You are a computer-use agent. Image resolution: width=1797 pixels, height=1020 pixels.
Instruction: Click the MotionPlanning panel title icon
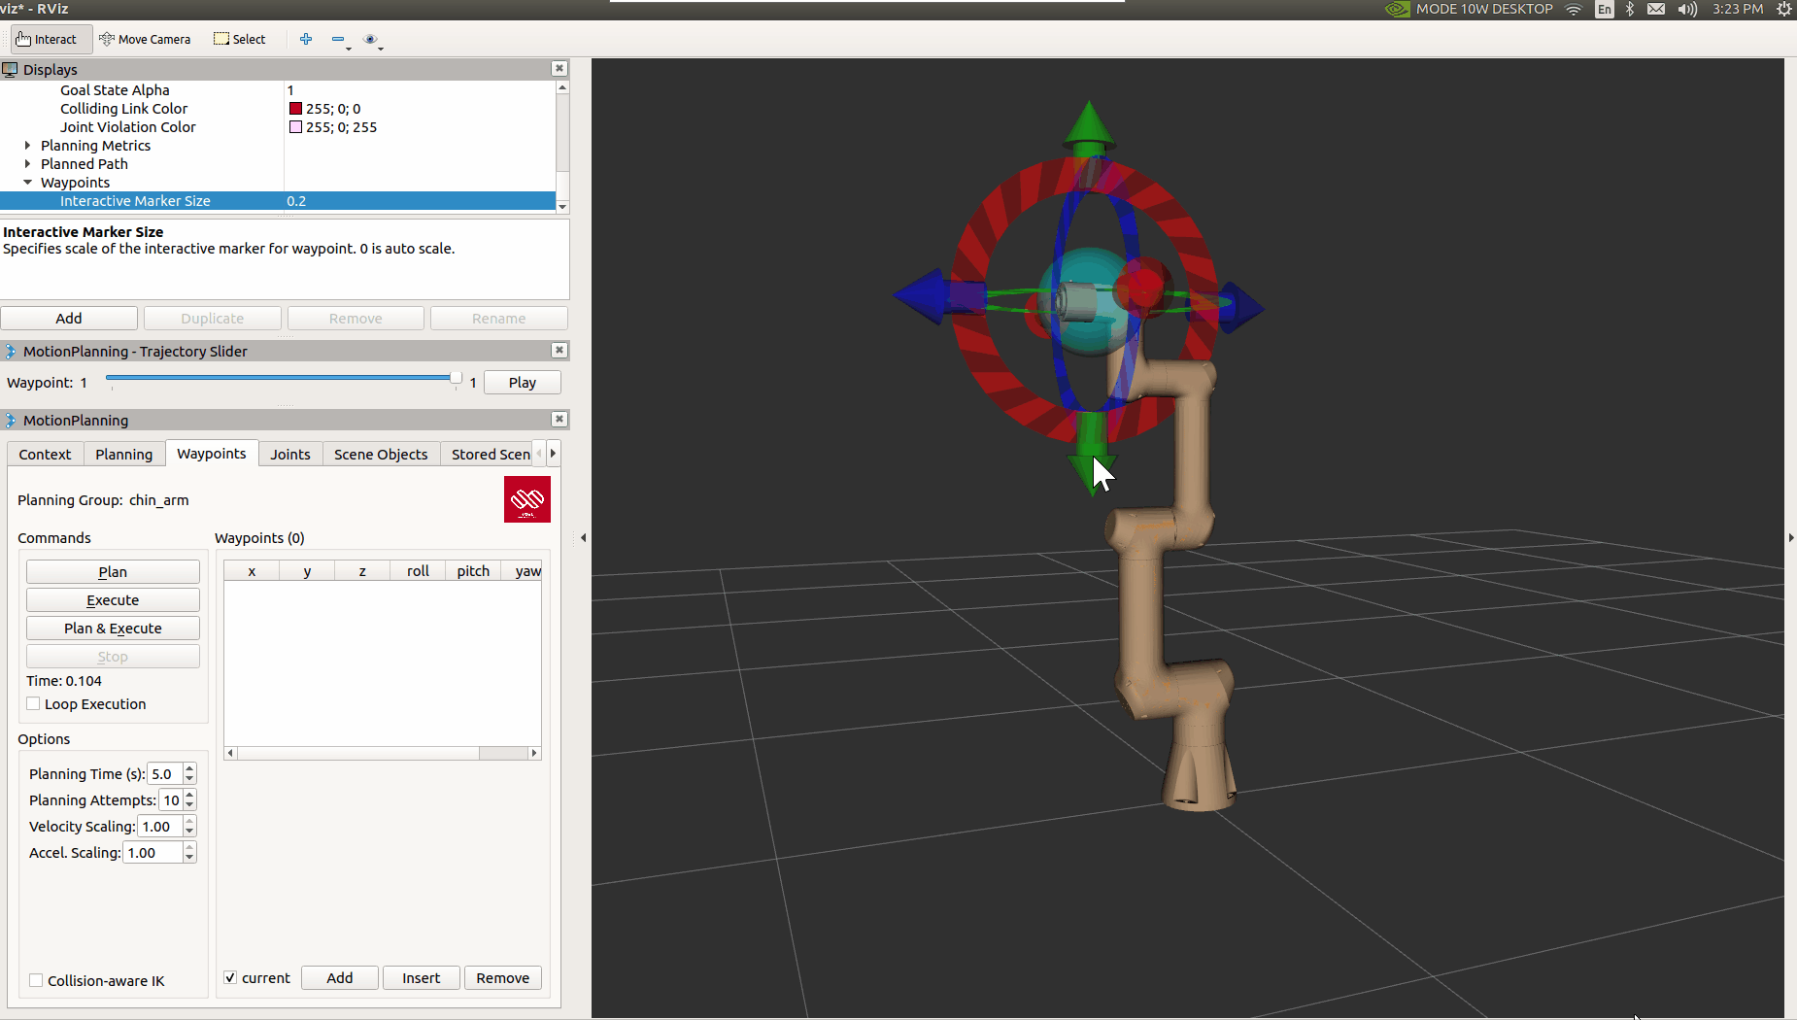11,420
